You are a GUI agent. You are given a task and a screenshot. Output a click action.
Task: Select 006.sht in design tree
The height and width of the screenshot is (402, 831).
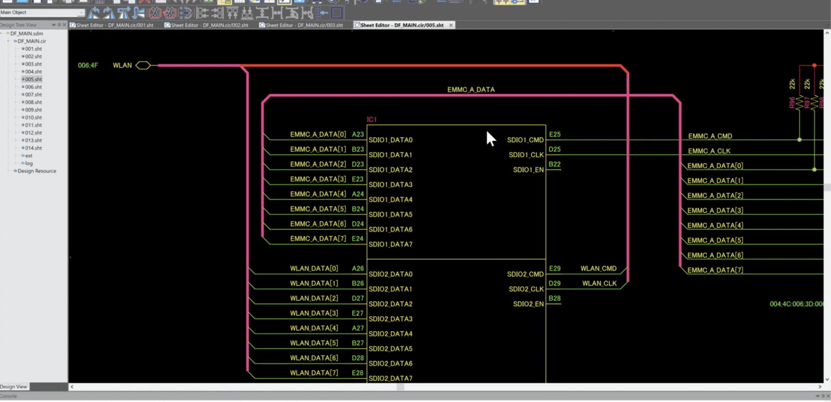click(33, 87)
